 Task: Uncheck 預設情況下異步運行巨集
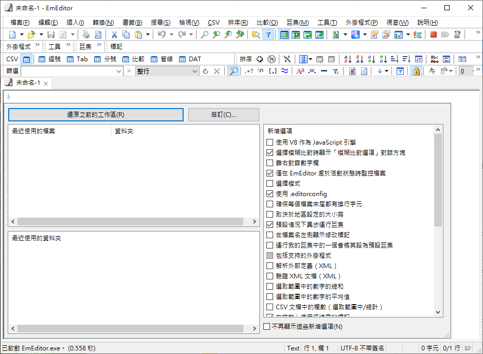pos(270,225)
